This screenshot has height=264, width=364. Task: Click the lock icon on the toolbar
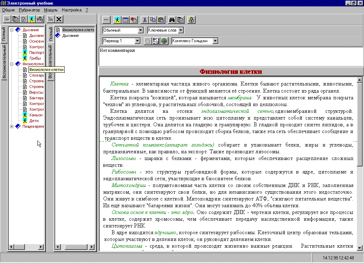click(x=191, y=20)
